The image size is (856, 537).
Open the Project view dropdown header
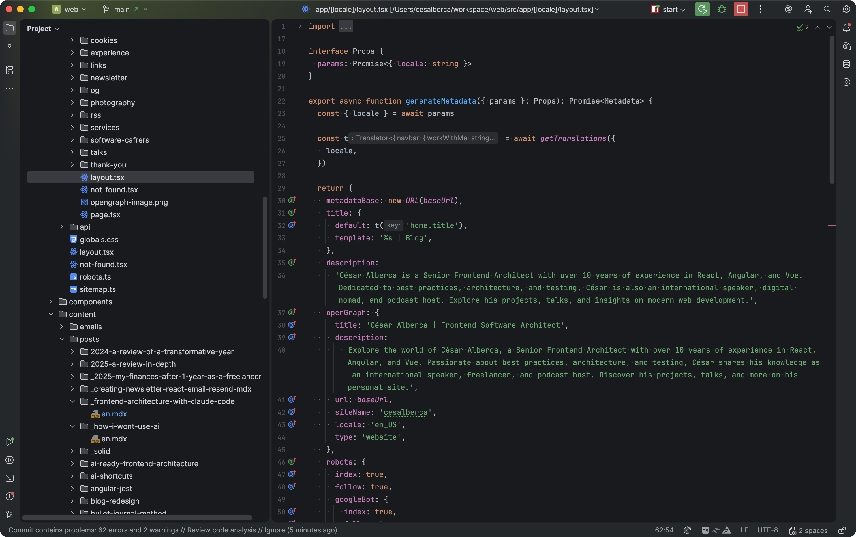(43, 29)
